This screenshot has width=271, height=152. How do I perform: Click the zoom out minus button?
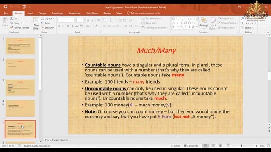pyautogui.click(x=233, y=146)
